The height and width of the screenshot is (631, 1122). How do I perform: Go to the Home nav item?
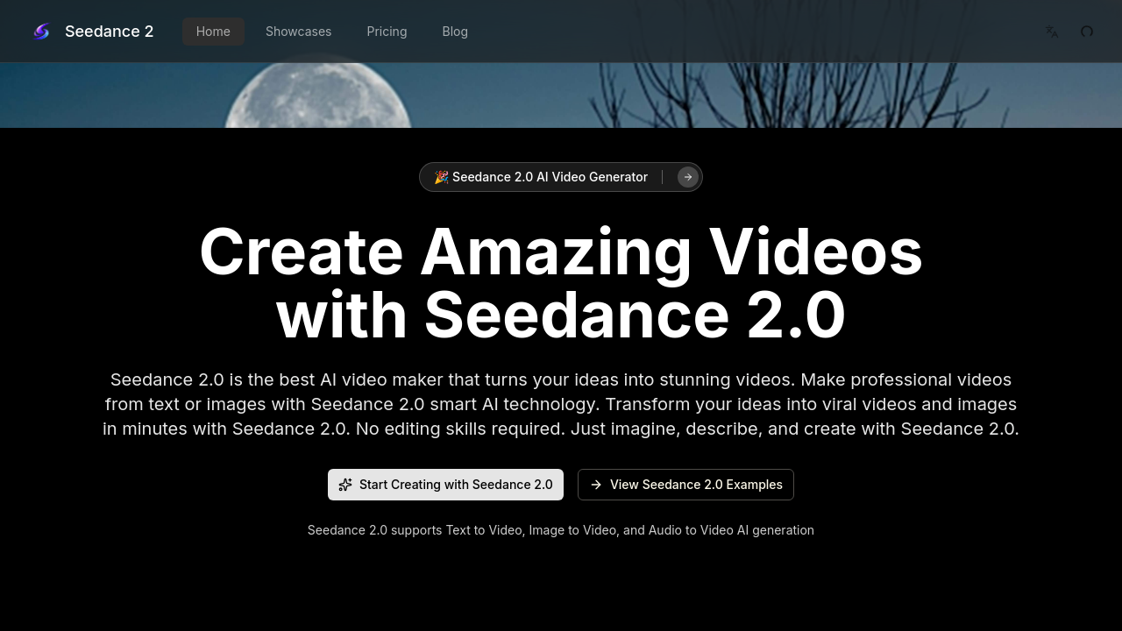pyautogui.click(x=213, y=32)
